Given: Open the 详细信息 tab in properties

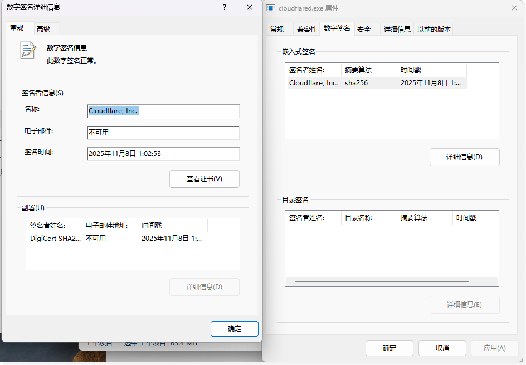Looking at the screenshot, I should coord(397,30).
